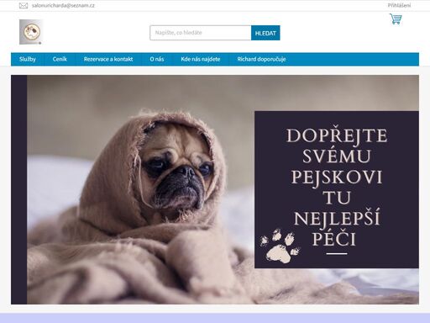Click the salon logo image
Screen dimensions: 430x323
coord(31,32)
